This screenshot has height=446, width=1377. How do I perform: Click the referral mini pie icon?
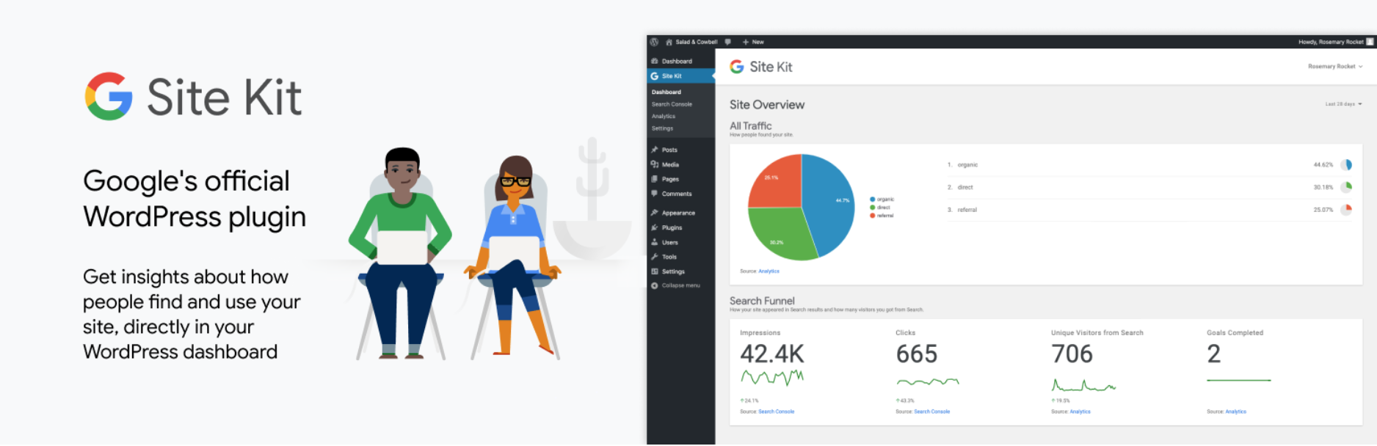(x=1346, y=210)
